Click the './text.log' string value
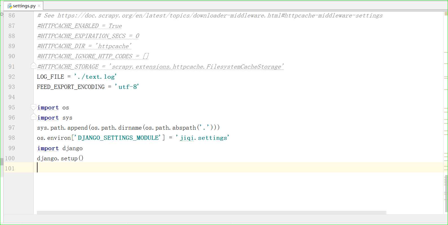 click(95, 77)
